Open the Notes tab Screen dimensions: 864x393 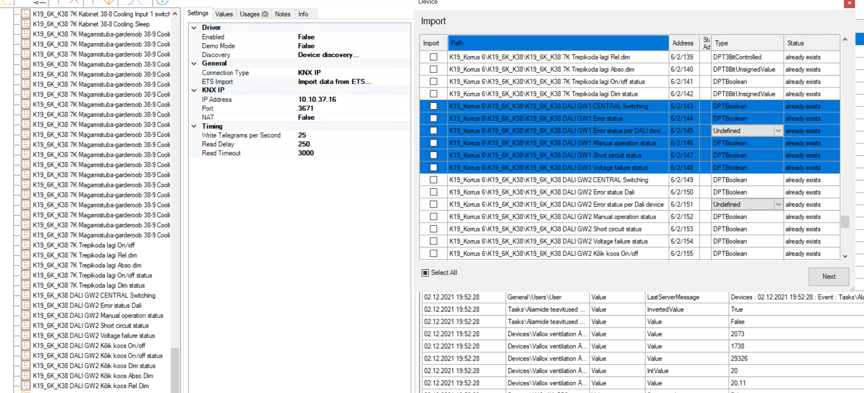pyautogui.click(x=283, y=14)
